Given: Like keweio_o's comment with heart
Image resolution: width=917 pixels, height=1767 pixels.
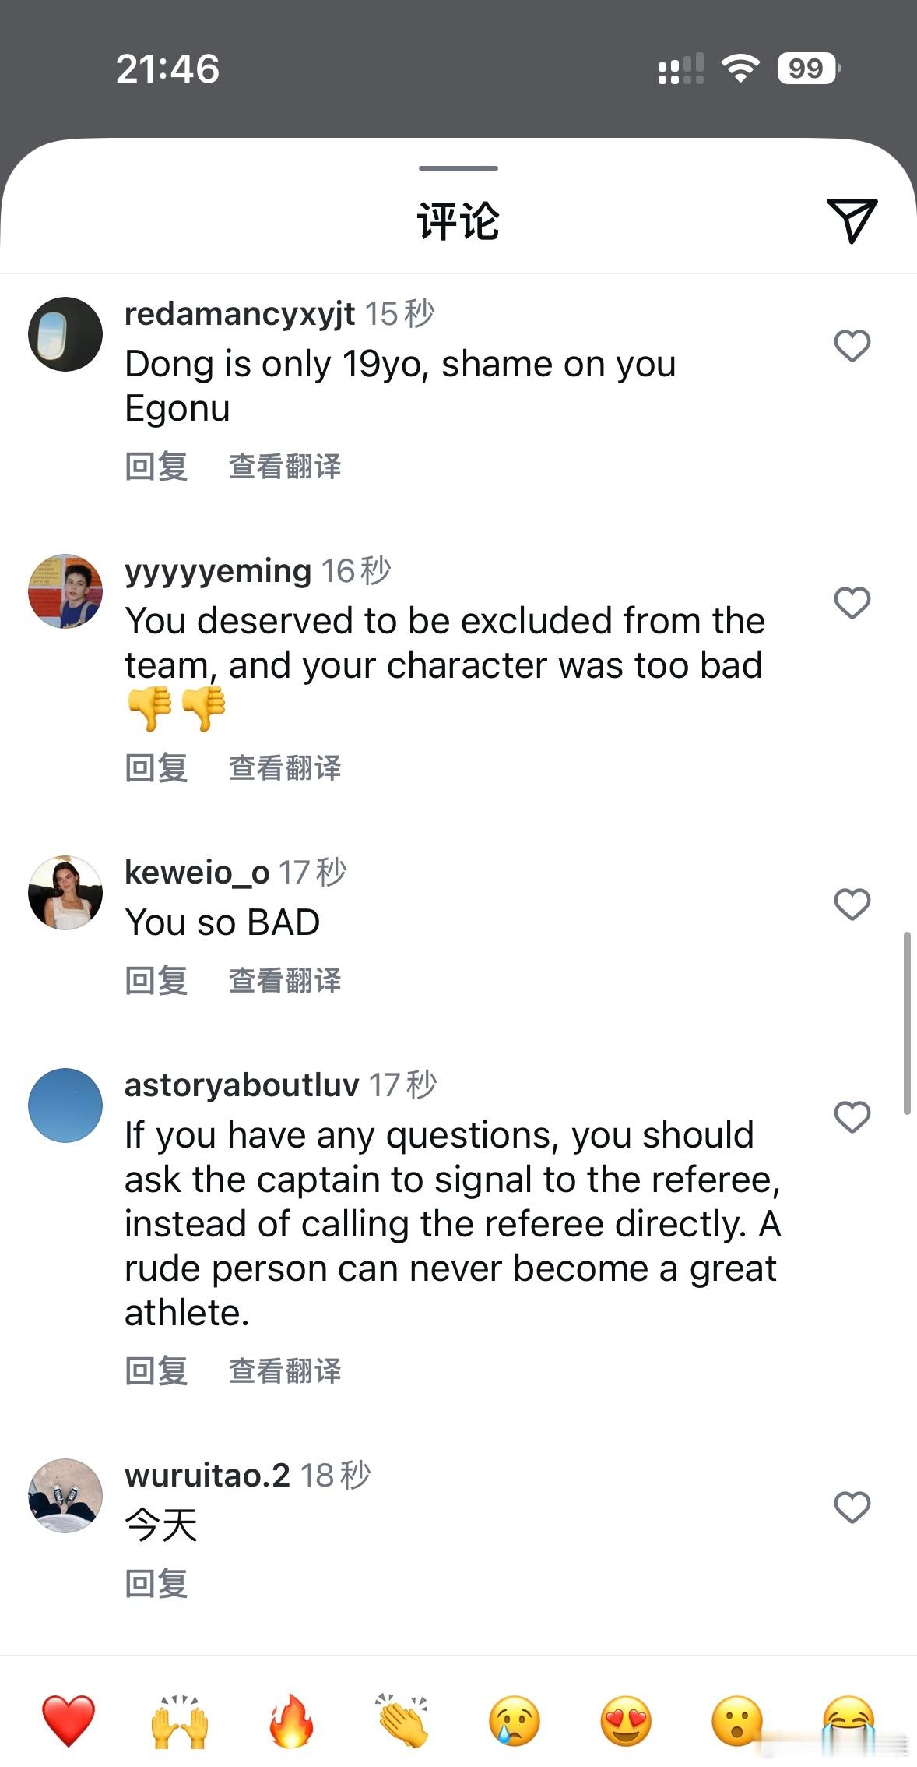Looking at the screenshot, I should click(x=852, y=904).
